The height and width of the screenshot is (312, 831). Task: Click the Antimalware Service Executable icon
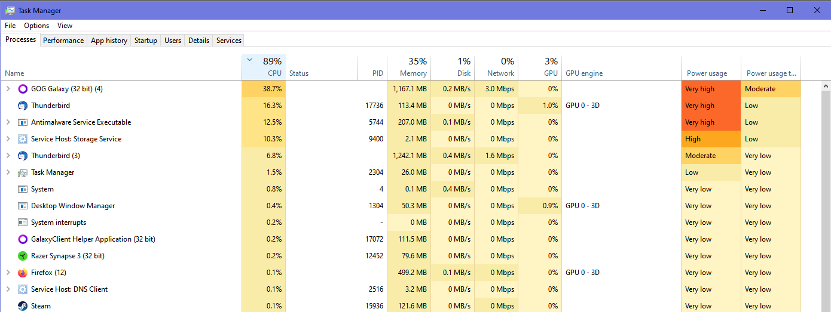pos(23,122)
